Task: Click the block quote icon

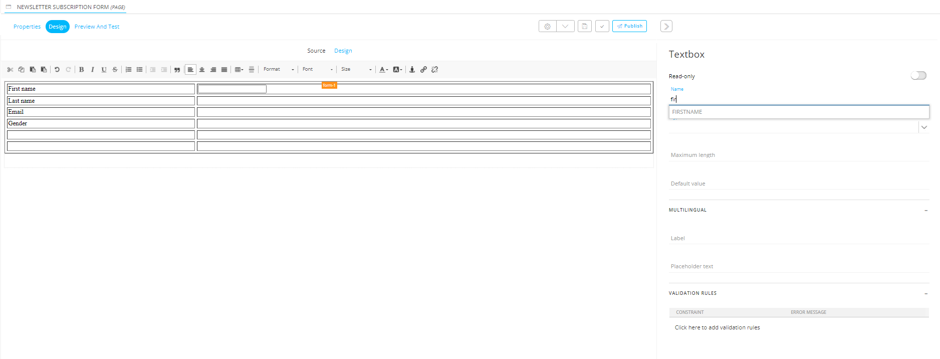Action: [x=177, y=70]
